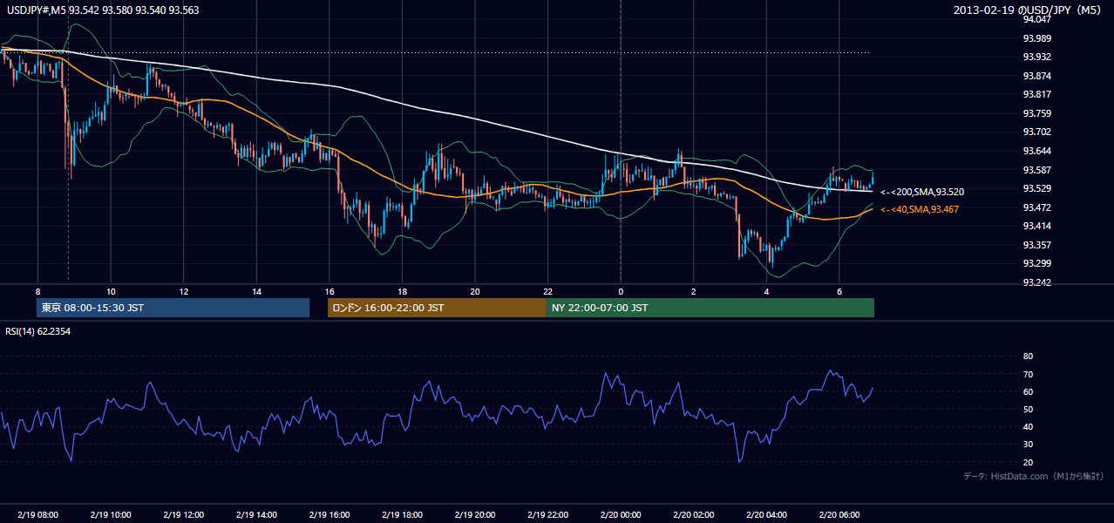Select the 200 SMA 93.520 label
Viewport: 1114px width, 523px height.
[x=922, y=192]
